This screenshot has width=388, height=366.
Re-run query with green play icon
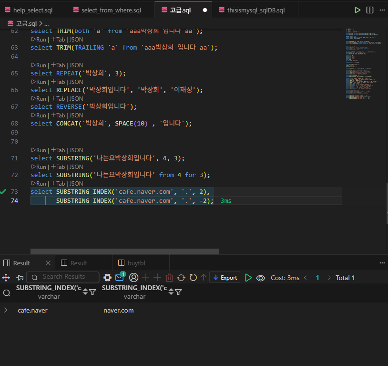[x=248, y=278]
